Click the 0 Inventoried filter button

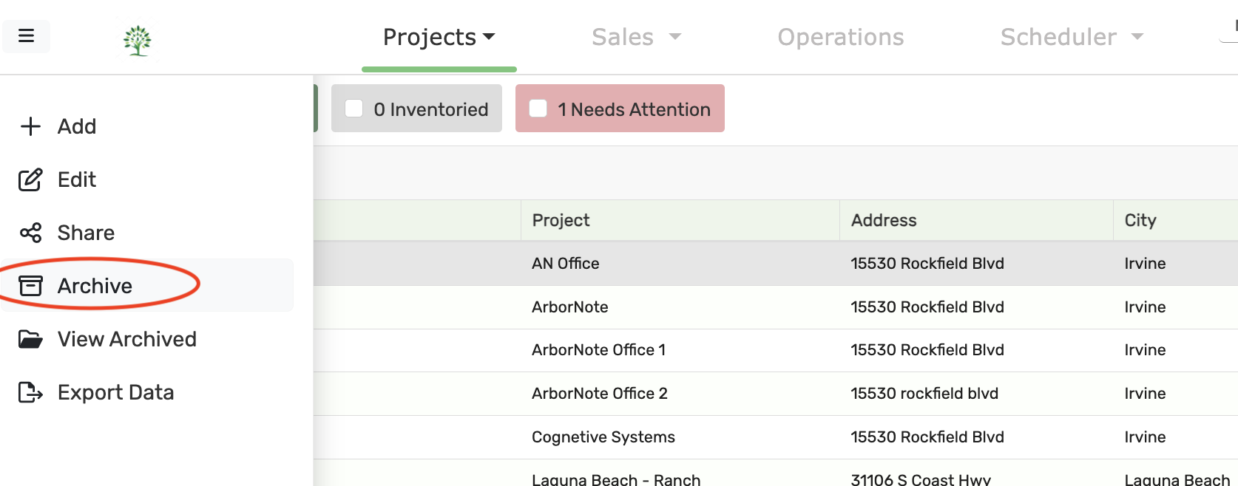416,109
